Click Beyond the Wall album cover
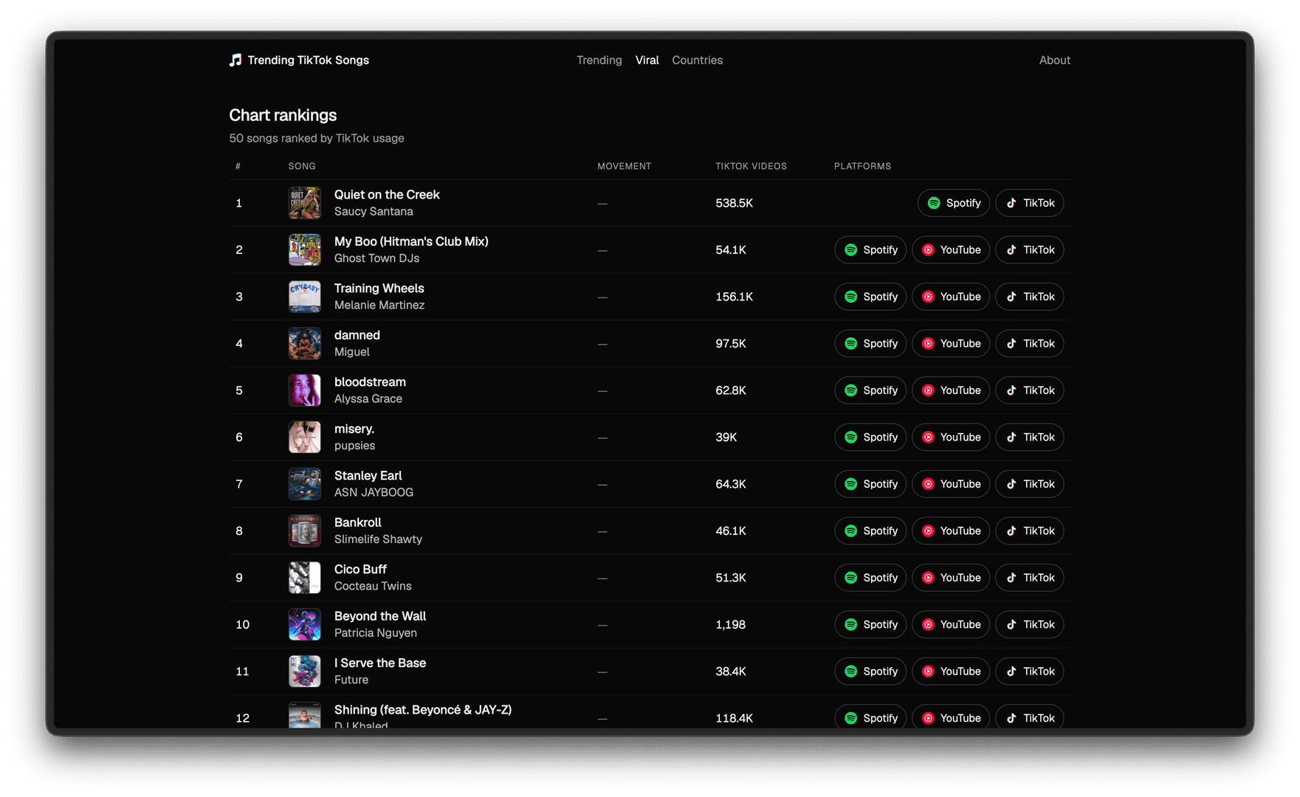The height and width of the screenshot is (797, 1300). pos(304,625)
